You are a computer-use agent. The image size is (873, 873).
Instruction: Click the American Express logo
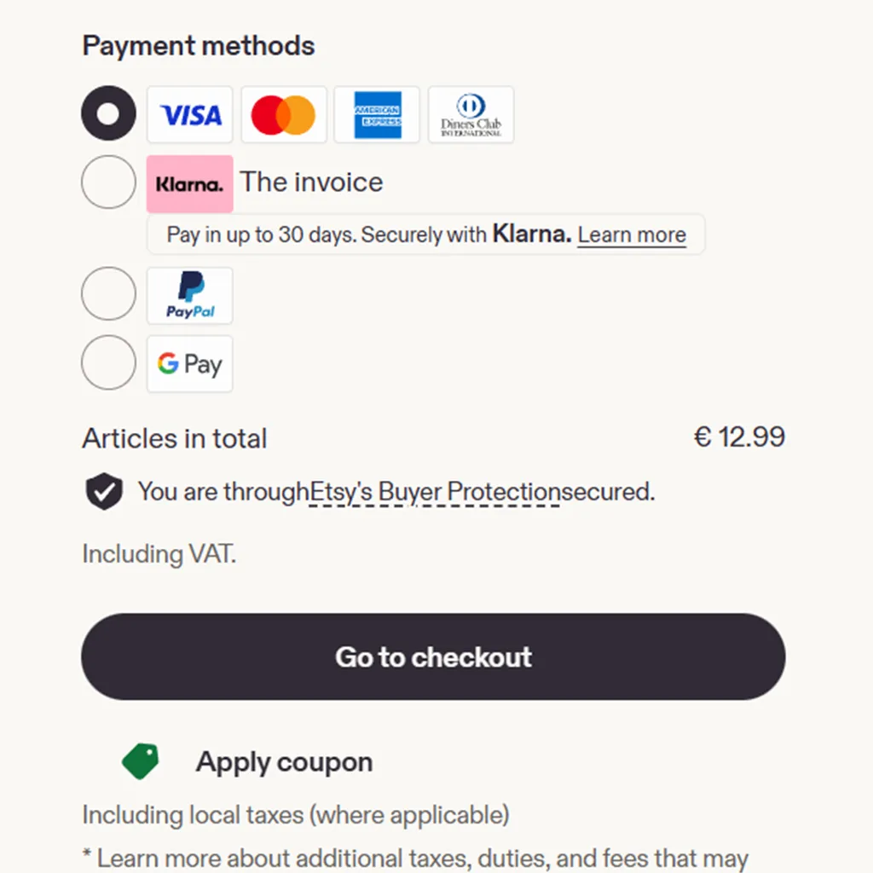[377, 115]
